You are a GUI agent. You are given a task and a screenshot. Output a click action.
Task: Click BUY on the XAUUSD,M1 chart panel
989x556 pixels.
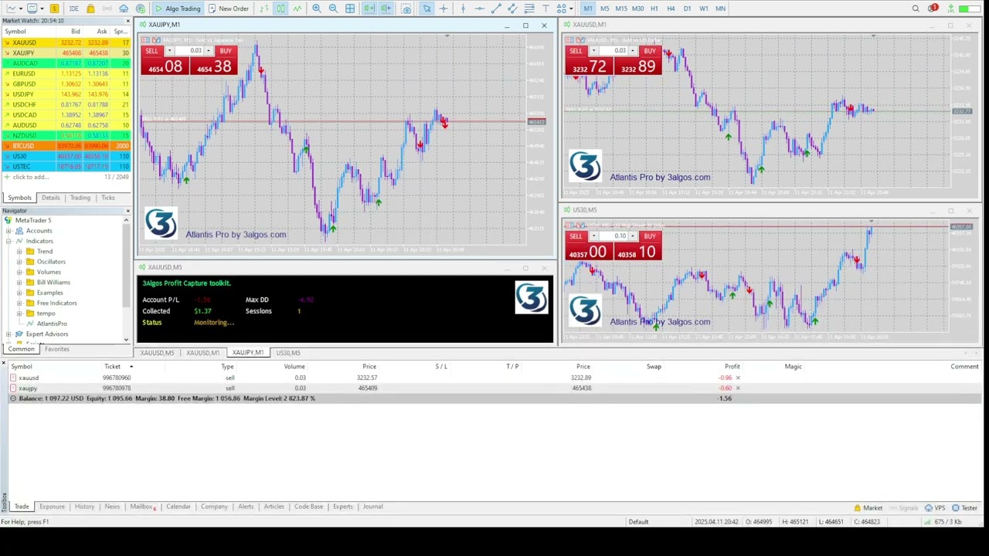tap(649, 51)
